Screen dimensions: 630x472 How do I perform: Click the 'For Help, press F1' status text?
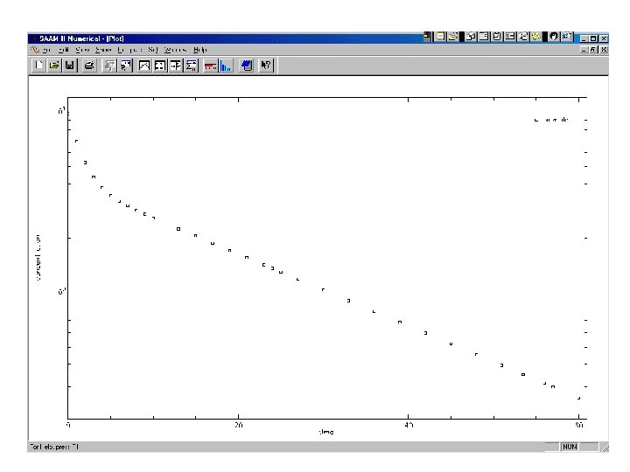(54, 447)
